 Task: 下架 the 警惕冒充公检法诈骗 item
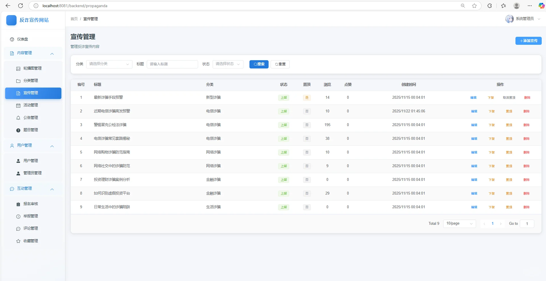pos(491,125)
